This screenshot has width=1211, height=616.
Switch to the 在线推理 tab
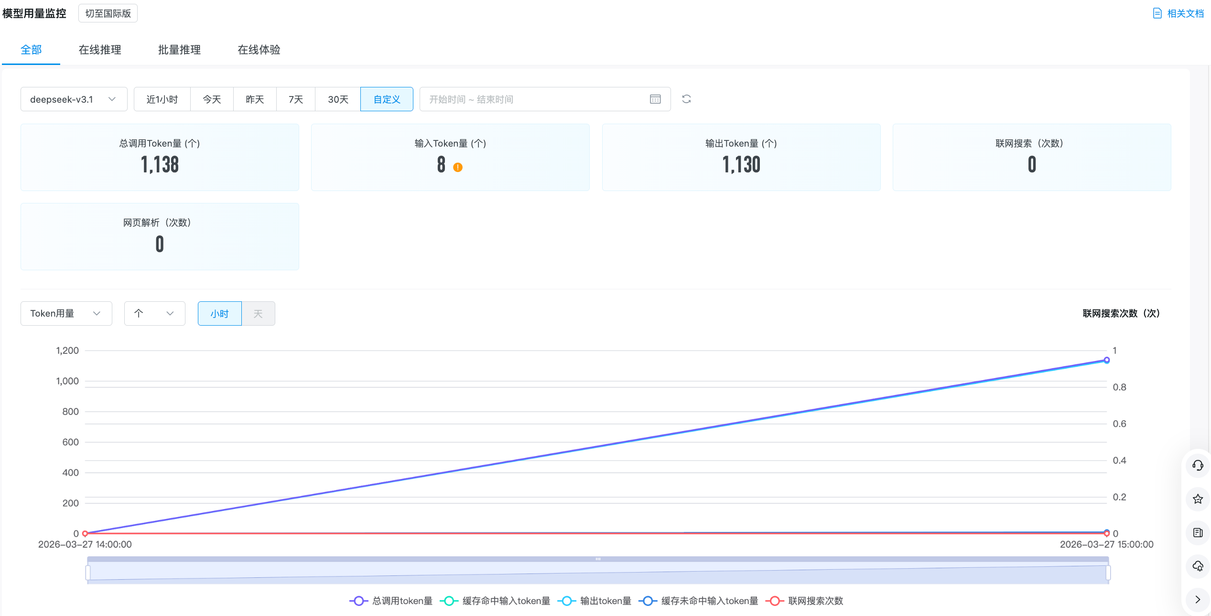(100, 50)
